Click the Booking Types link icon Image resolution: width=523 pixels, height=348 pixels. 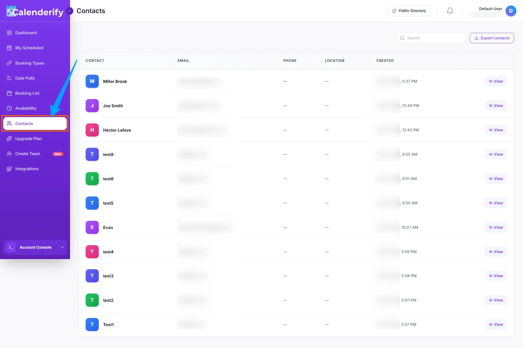pos(9,63)
